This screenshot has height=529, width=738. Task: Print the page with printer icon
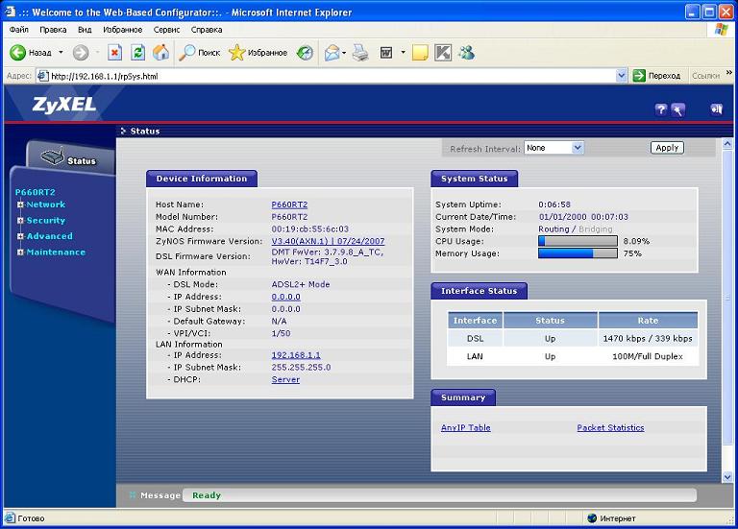(x=360, y=52)
